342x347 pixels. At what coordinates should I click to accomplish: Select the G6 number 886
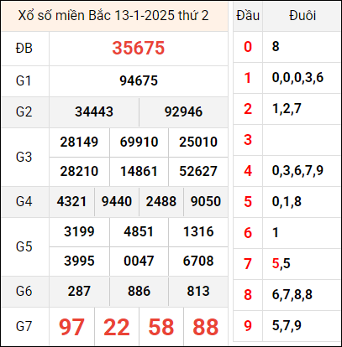pyautogui.click(x=139, y=291)
